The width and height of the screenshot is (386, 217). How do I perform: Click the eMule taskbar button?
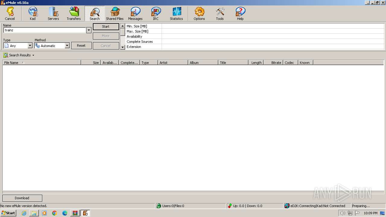point(85,213)
